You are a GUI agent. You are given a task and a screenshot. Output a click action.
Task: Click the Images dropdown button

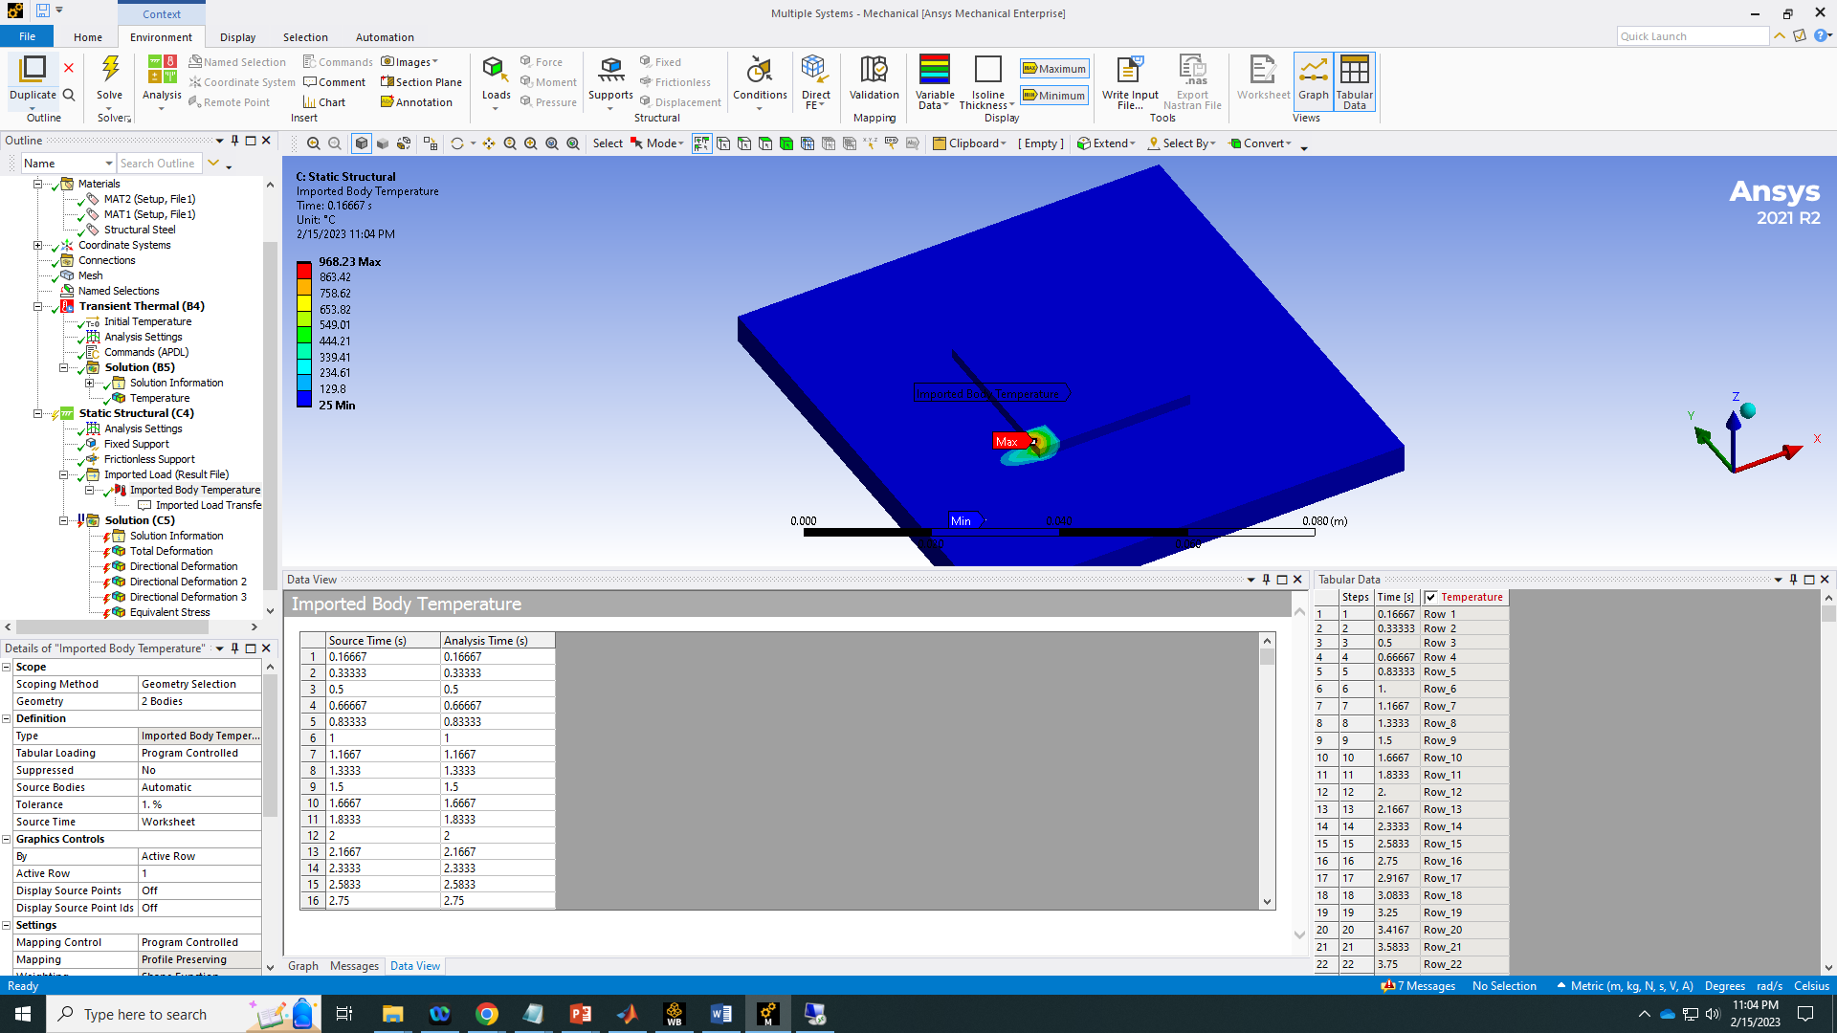[x=409, y=62]
